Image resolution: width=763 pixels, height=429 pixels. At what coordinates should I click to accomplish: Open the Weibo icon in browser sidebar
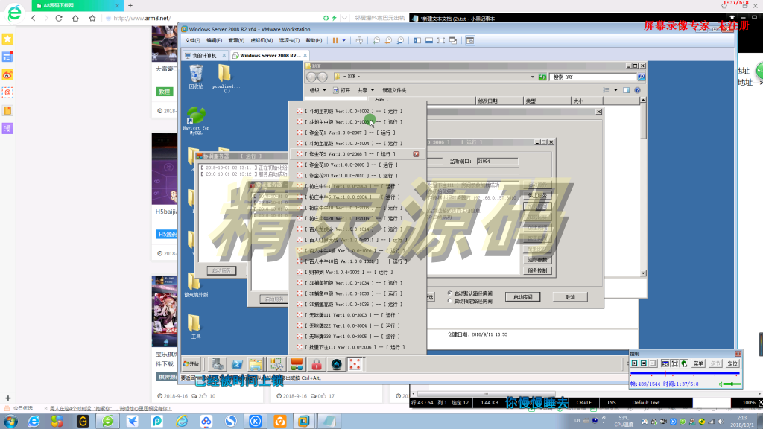point(7,74)
